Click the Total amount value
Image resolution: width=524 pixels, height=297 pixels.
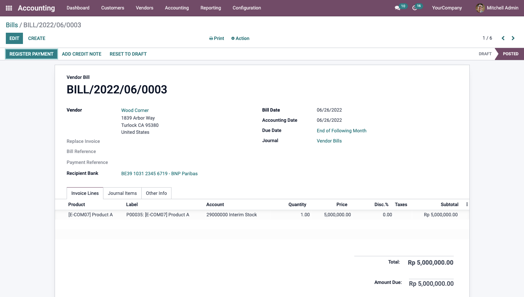[x=430, y=263]
